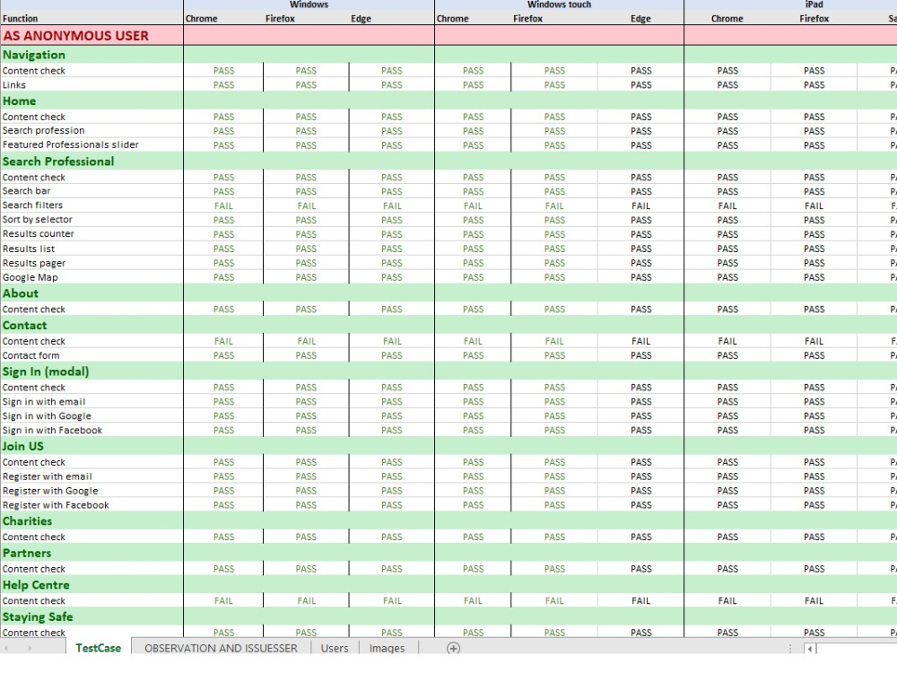Select the 'Results list' row label

point(91,249)
